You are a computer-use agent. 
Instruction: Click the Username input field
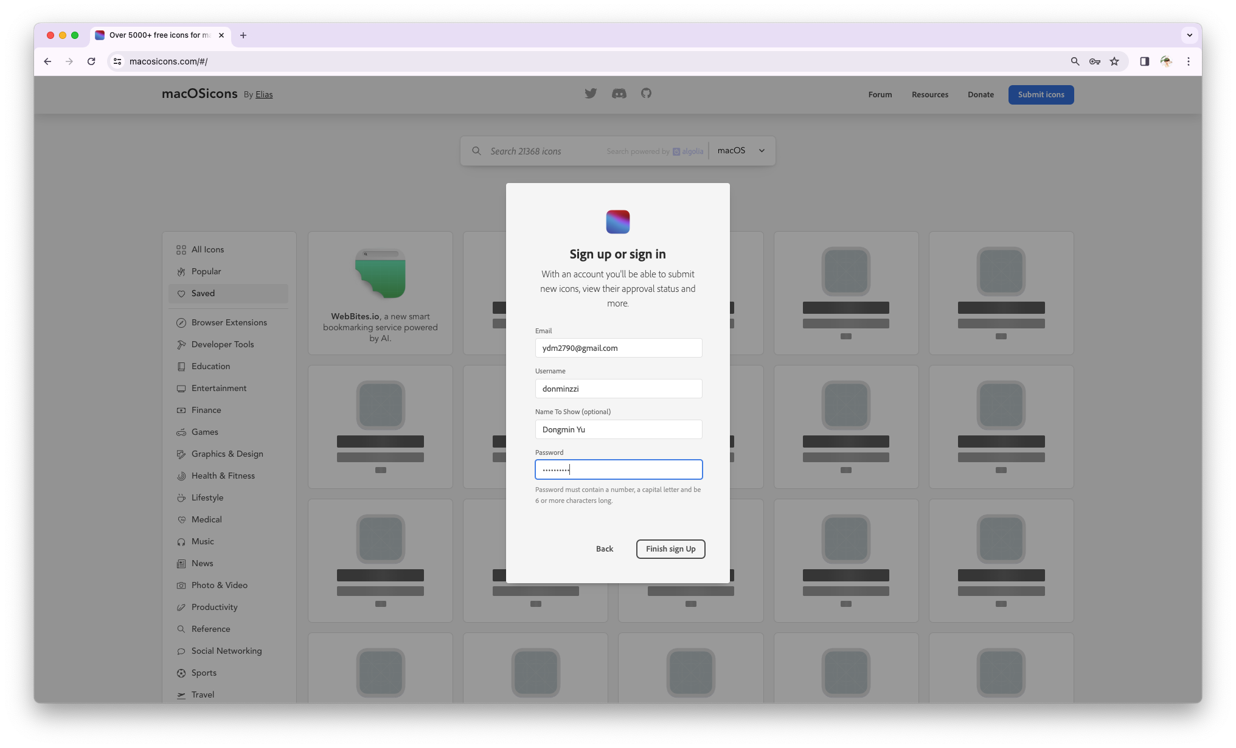point(618,389)
